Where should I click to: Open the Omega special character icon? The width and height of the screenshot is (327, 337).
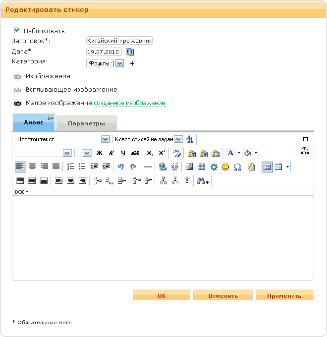point(237,167)
